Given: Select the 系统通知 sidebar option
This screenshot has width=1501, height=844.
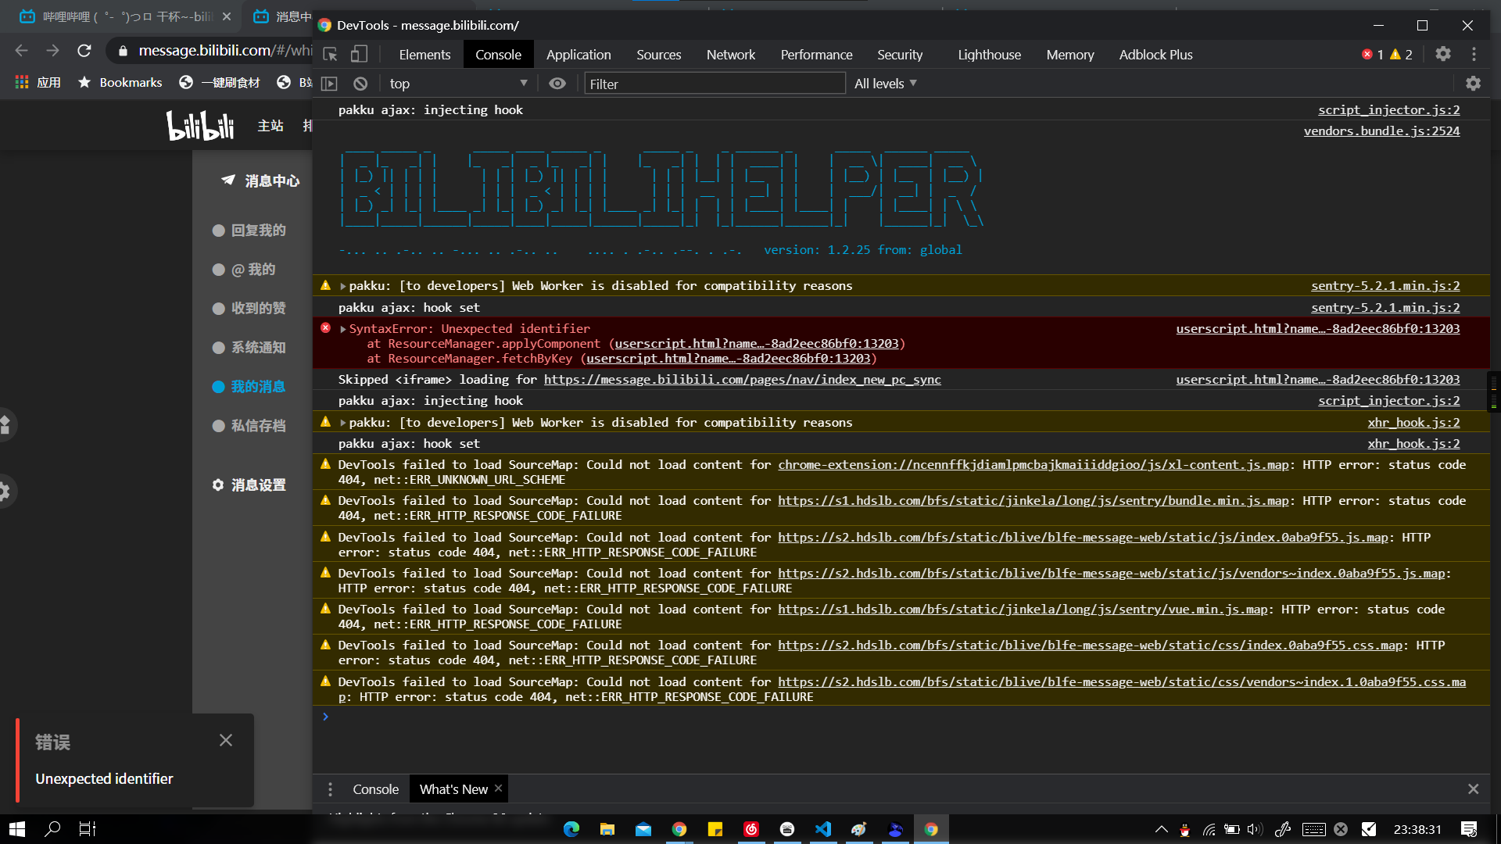Looking at the screenshot, I should pos(258,348).
